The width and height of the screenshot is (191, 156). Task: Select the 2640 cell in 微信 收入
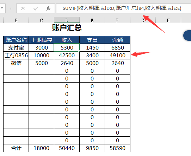pyautogui.click(x=67, y=63)
